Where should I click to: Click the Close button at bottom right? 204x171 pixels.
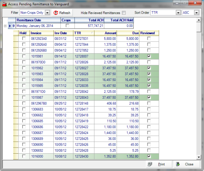(x=185, y=164)
